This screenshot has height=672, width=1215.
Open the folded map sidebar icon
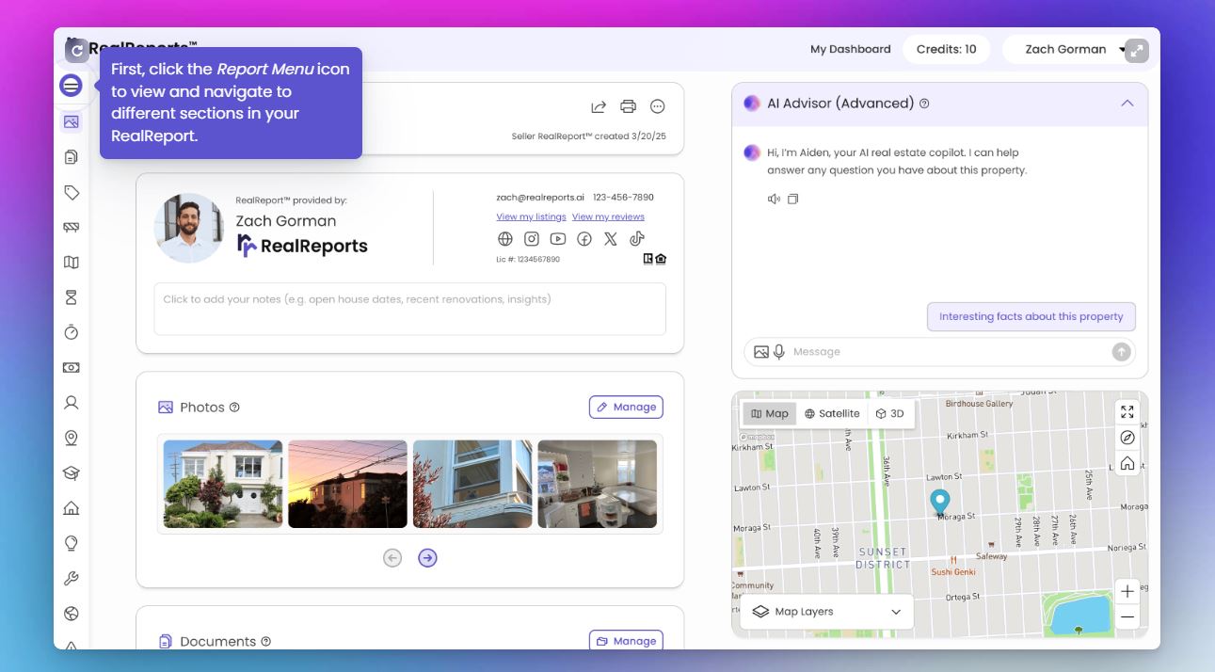point(71,263)
